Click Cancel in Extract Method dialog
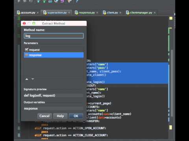This screenshot has width=189, height=141. (44, 116)
